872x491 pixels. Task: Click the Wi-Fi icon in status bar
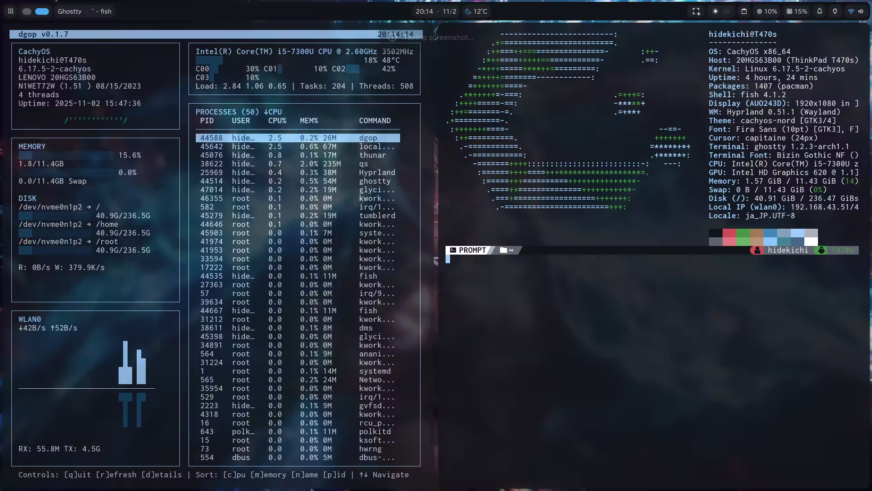pyautogui.click(x=851, y=11)
